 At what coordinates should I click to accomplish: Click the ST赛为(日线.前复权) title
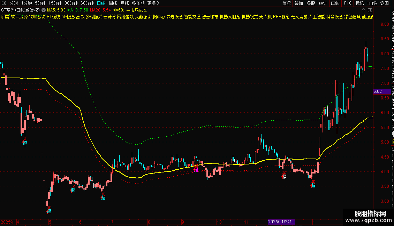point(20,10)
